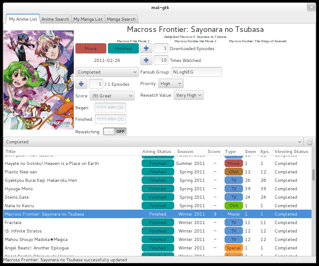This screenshot has height=266, width=319.
Task: Switch to the My Manga List tab
Action: click(x=88, y=19)
